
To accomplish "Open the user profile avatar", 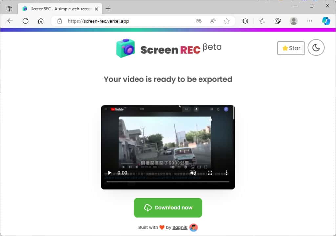I will [x=294, y=21].
